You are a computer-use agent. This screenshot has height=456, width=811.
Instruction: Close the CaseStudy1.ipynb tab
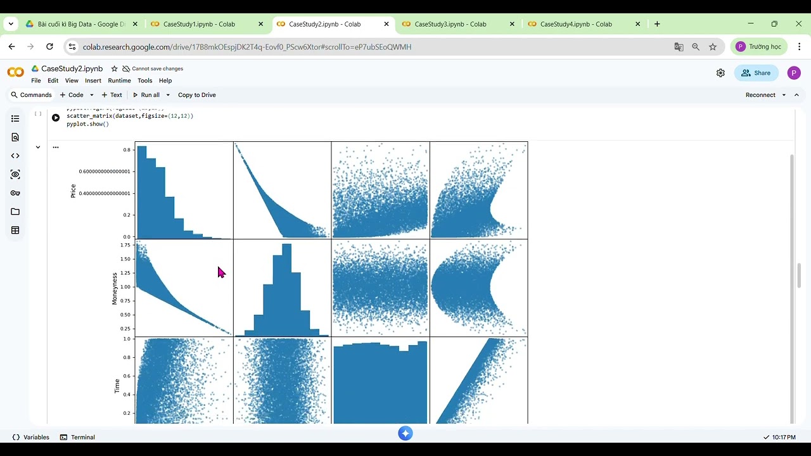point(260,24)
